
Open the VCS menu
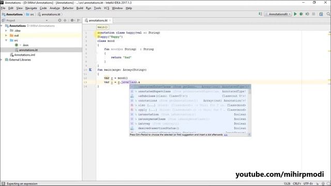pyautogui.click(x=107, y=8)
